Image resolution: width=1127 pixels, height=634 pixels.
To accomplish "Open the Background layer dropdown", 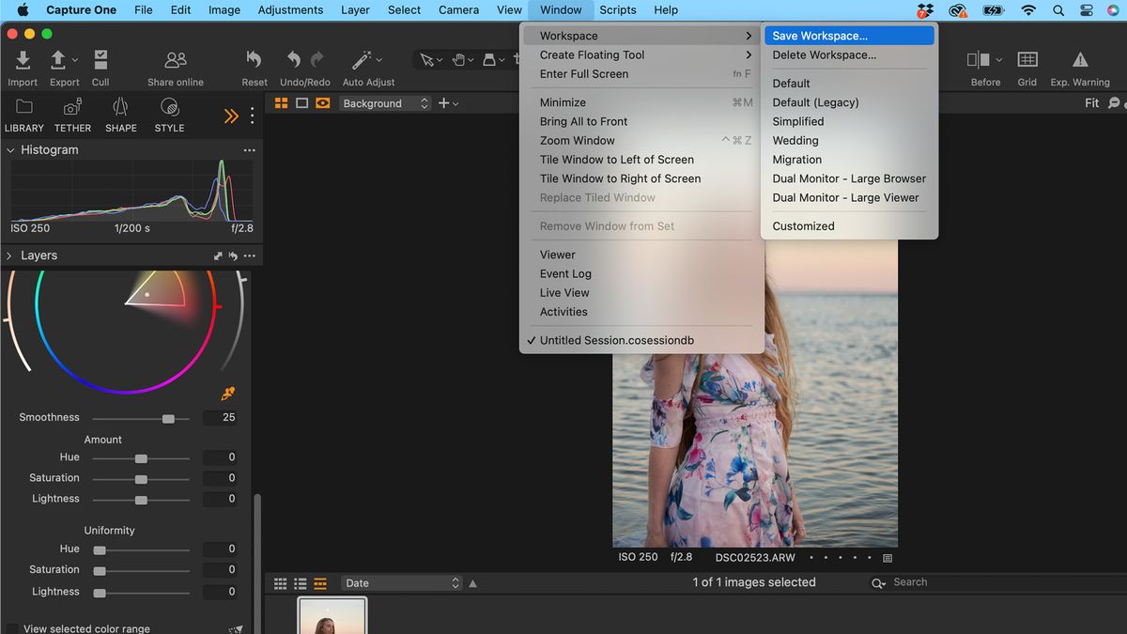I will click(x=385, y=103).
